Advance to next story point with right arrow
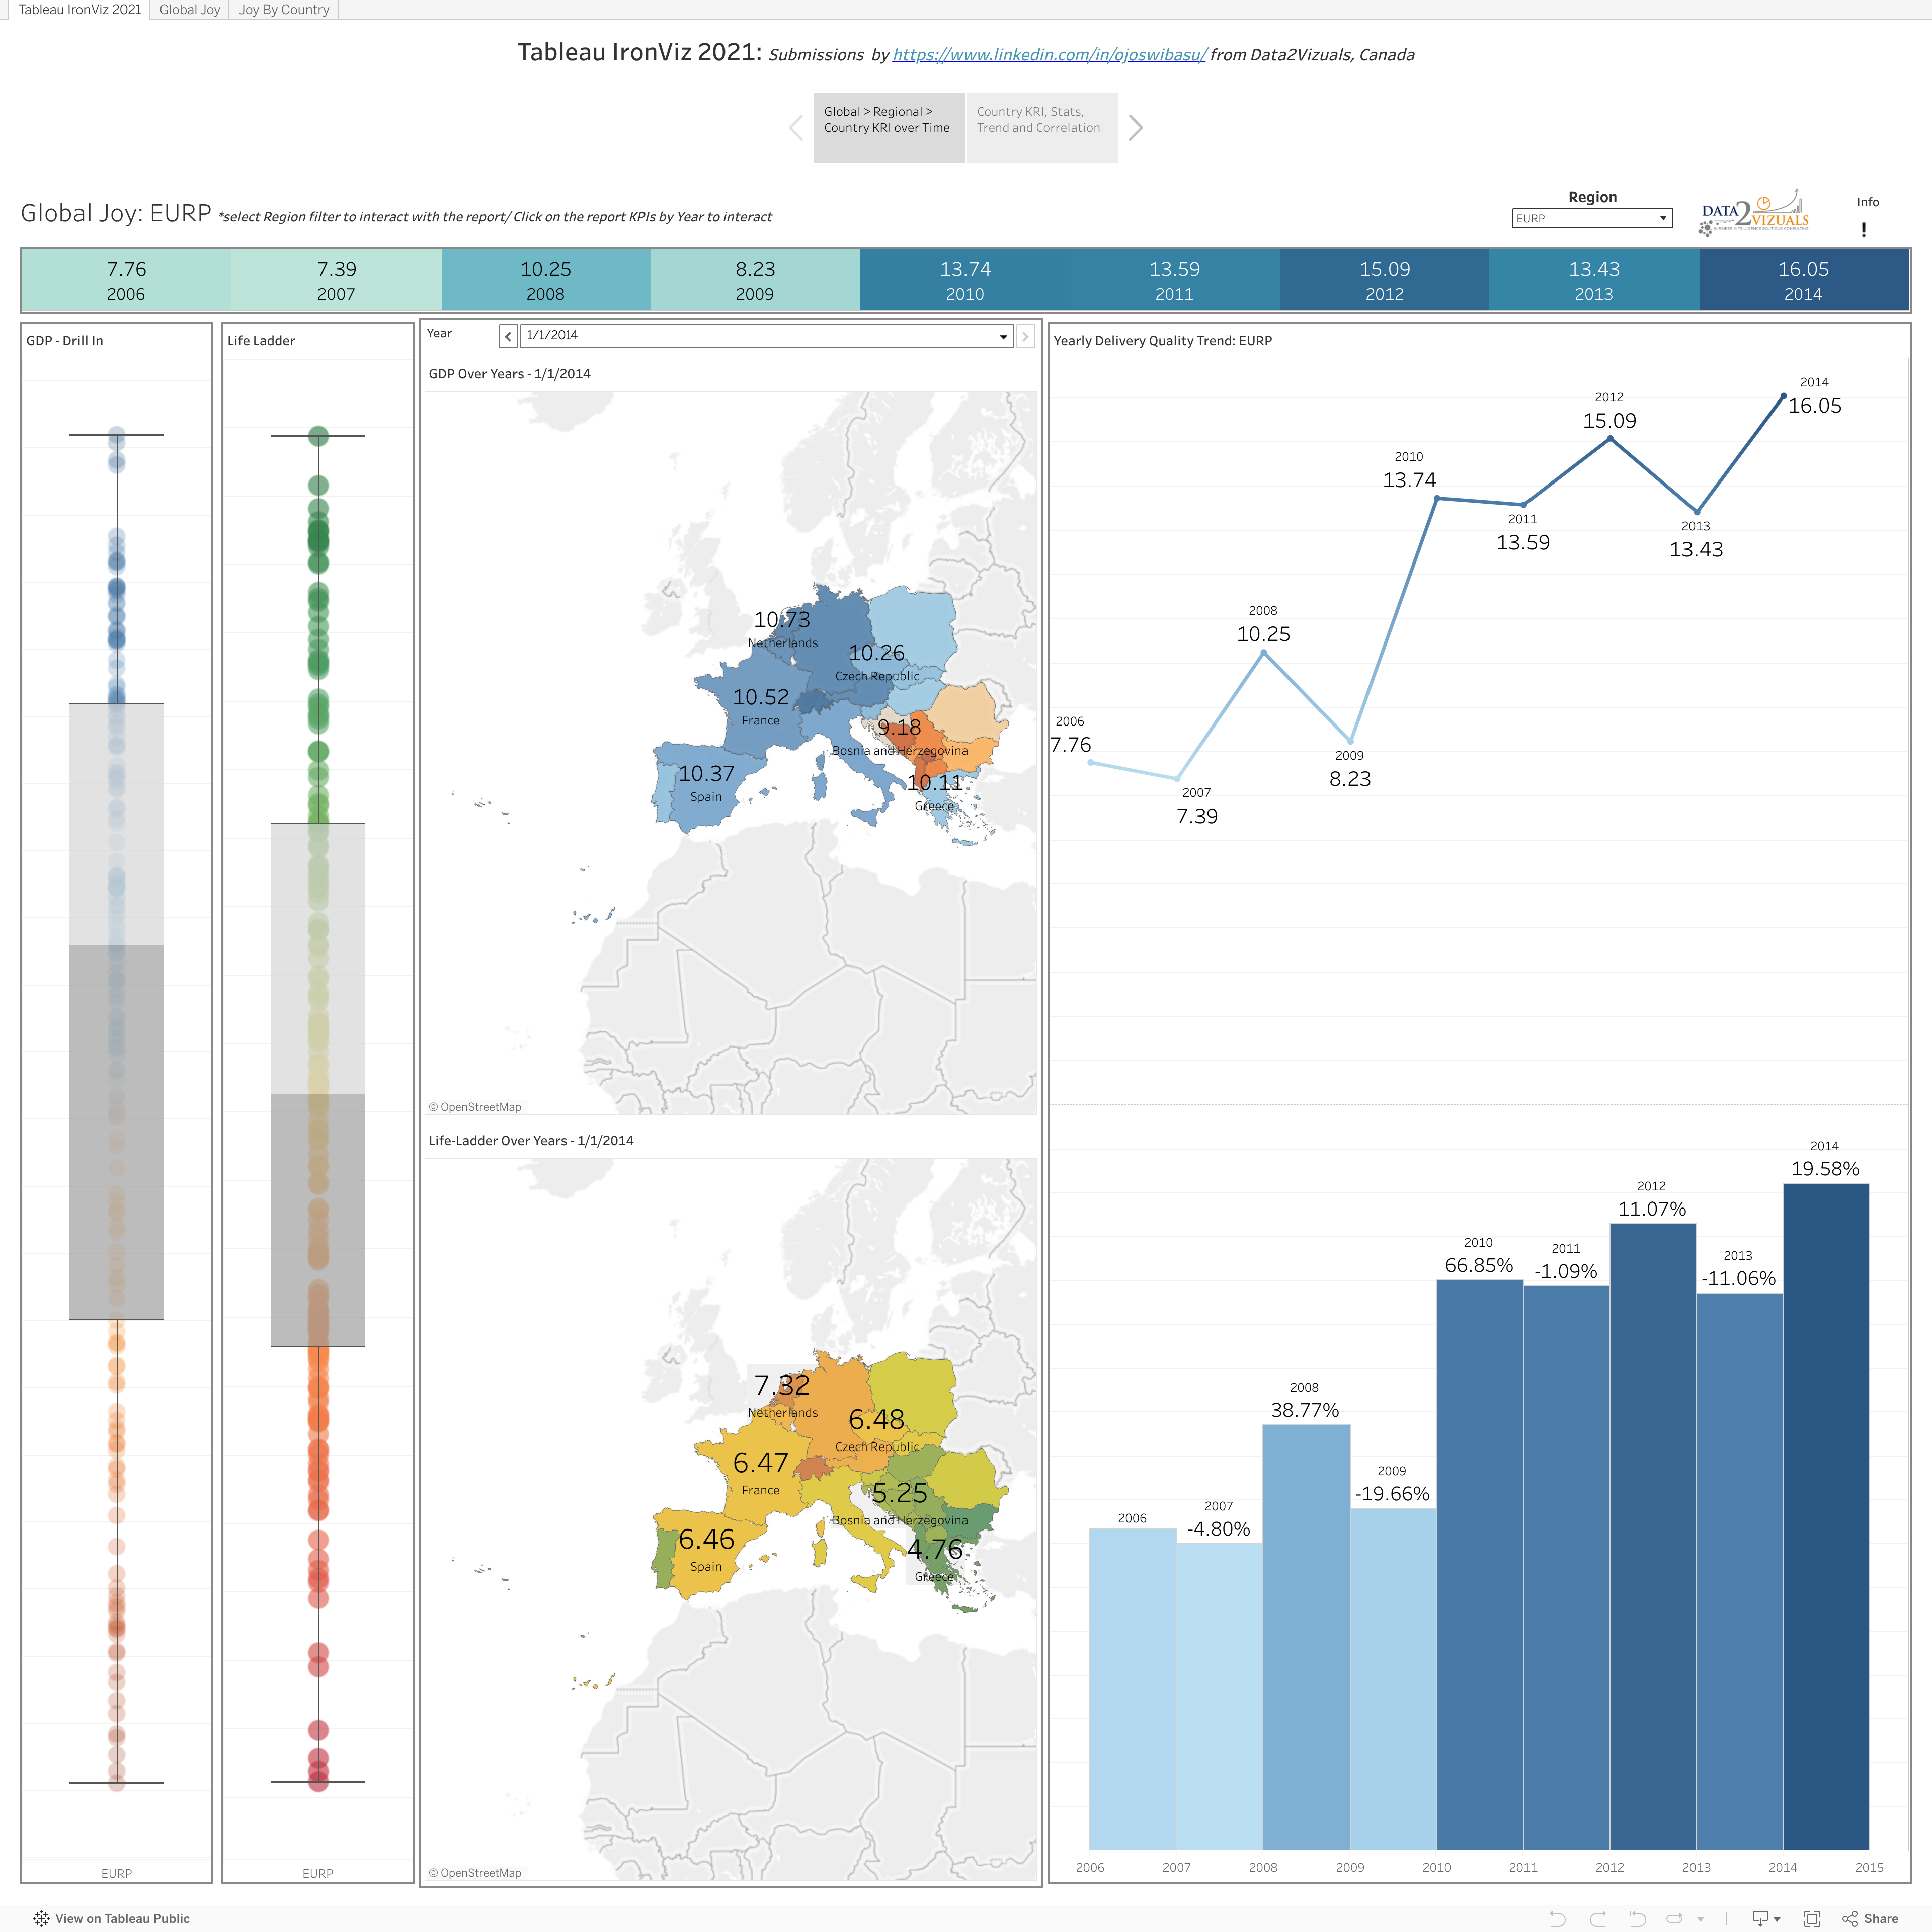 [1136, 128]
